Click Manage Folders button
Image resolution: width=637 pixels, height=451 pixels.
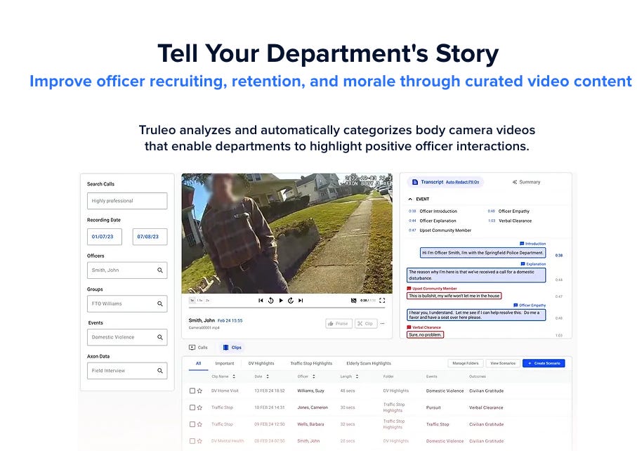point(466,363)
